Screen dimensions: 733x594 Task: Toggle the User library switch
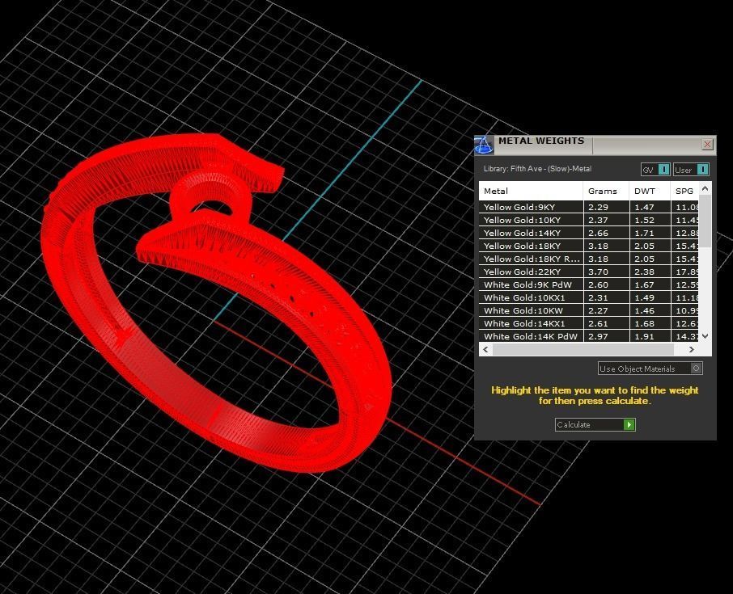[x=691, y=170]
